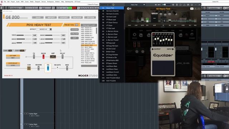229x129 pixels.
Task: Select 8A SF Chug Monster preset
Action: (112, 54)
